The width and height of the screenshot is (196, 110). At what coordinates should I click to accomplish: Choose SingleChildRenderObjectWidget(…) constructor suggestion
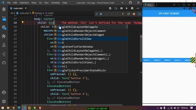91,58
